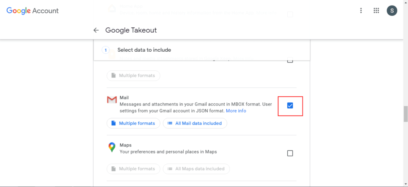
Task: Click the greyed Multiple formats button above Mail
Action: (133, 76)
